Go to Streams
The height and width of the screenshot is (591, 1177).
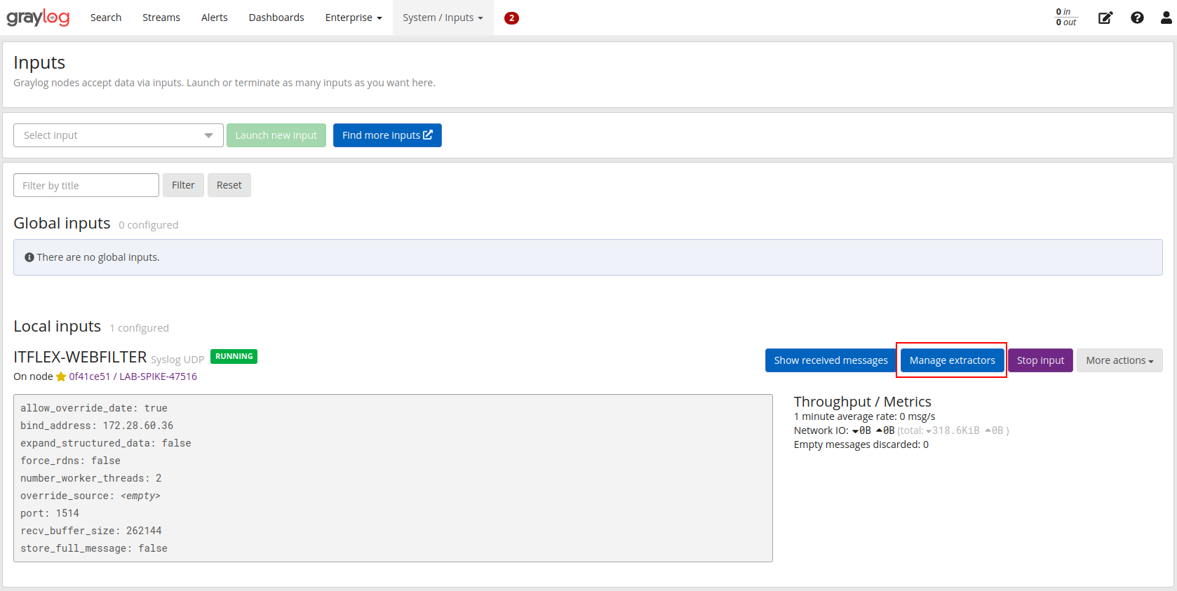click(x=161, y=18)
